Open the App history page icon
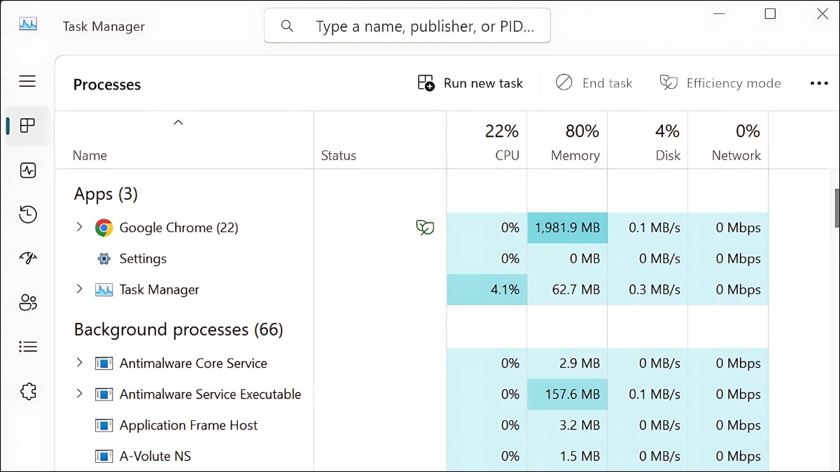Screen dimensions: 840x472 (28, 215)
